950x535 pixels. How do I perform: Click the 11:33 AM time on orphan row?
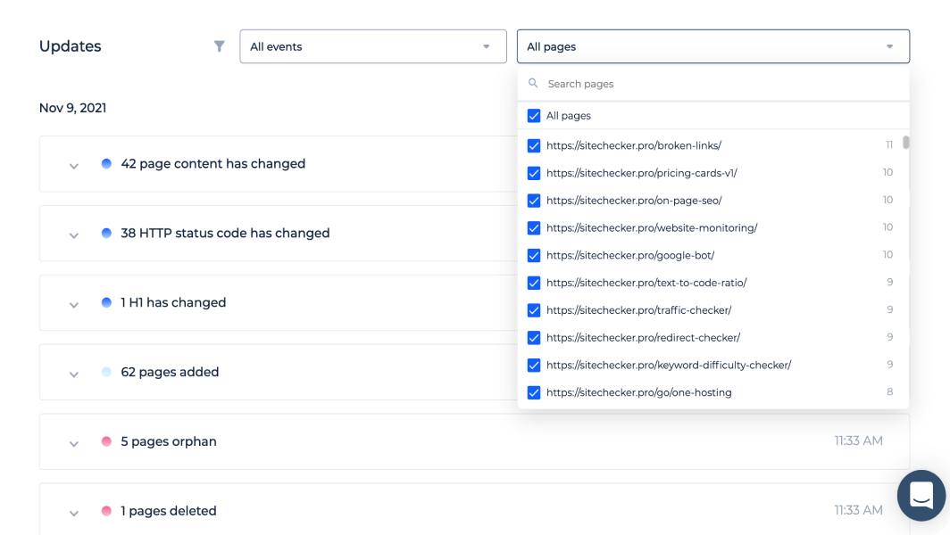[x=858, y=440]
